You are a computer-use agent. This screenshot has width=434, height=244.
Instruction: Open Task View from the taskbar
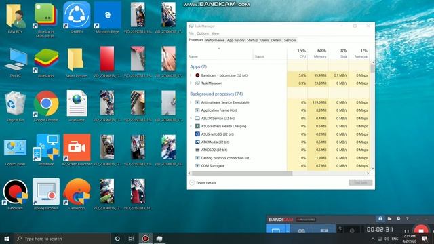[x=131, y=239]
